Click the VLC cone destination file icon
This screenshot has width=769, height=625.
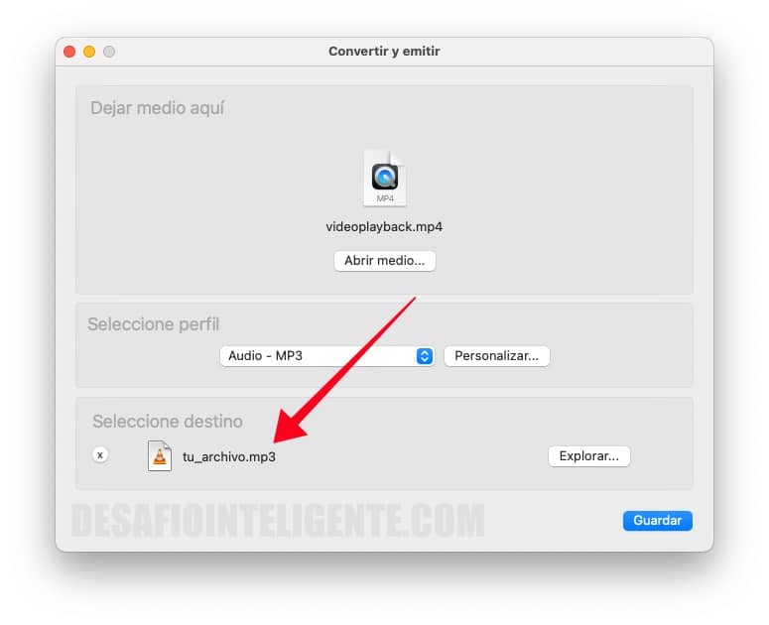[160, 456]
